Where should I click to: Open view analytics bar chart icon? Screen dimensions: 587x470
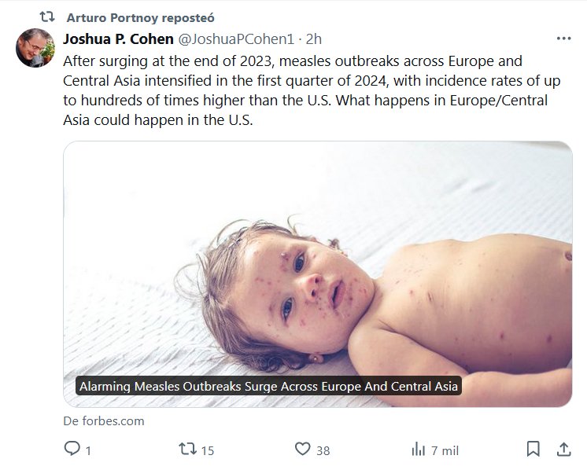tap(418, 450)
